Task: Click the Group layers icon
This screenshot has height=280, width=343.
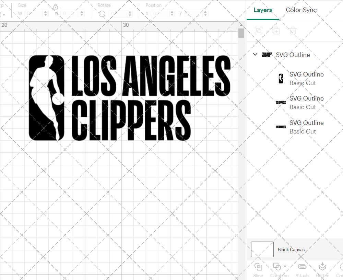Action: pyautogui.click(x=259, y=31)
